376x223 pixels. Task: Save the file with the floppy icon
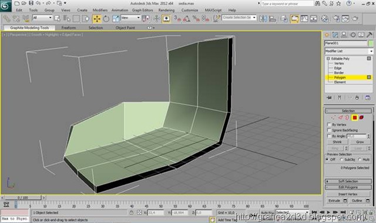tap(31, 3)
